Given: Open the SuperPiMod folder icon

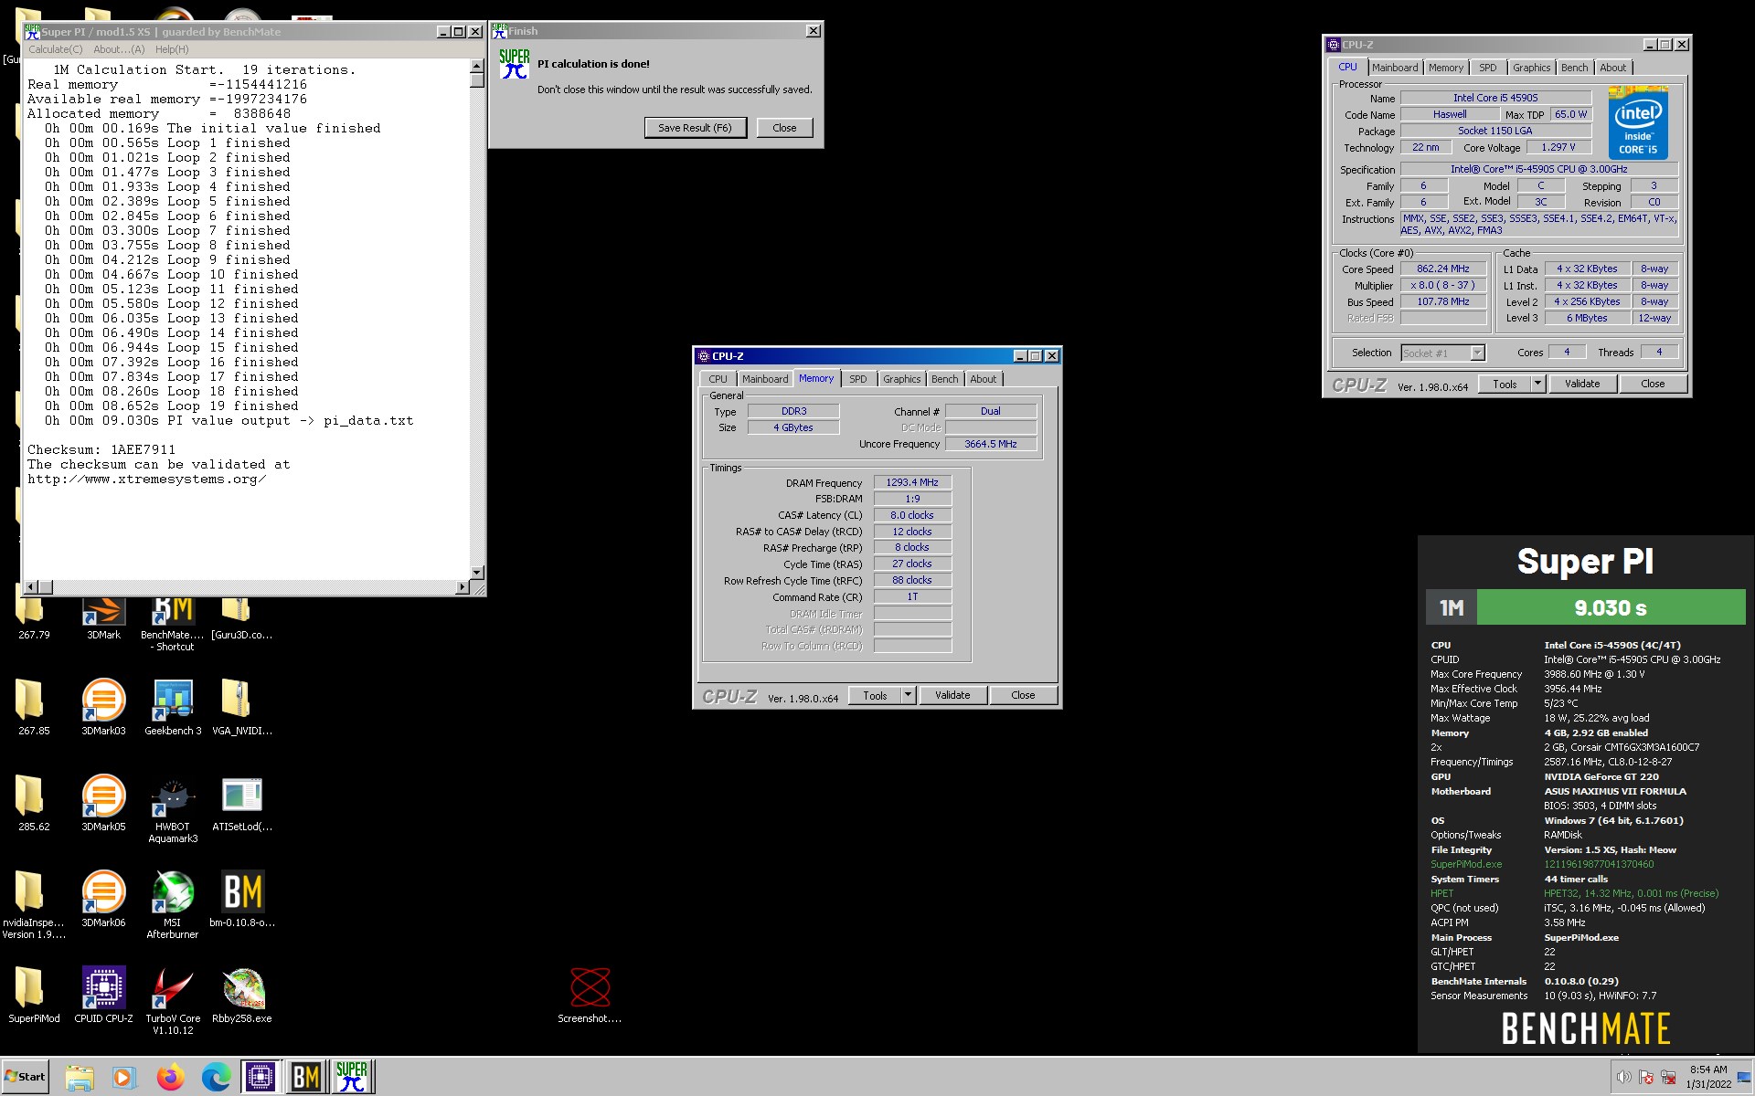Looking at the screenshot, I should pyautogui.click(x=34, y=995).
